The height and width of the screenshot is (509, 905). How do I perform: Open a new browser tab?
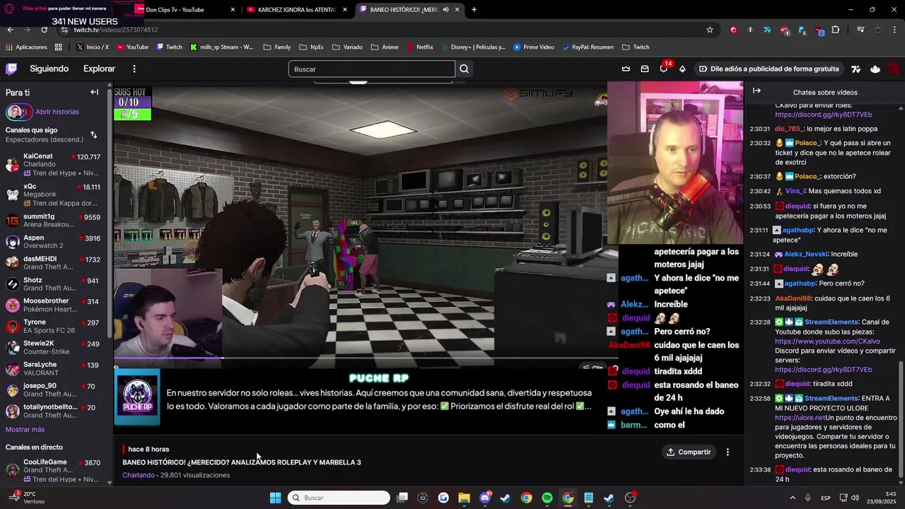coord(474,10)
